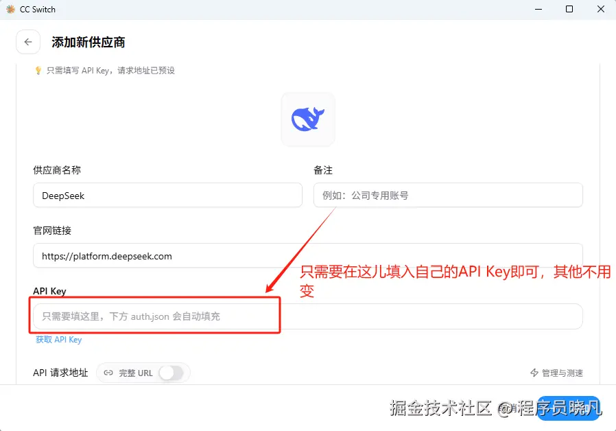The image size is (616, 431).
Task: Focus the 供应商名称 field containing DeepSeek
Action: [168, 196]
